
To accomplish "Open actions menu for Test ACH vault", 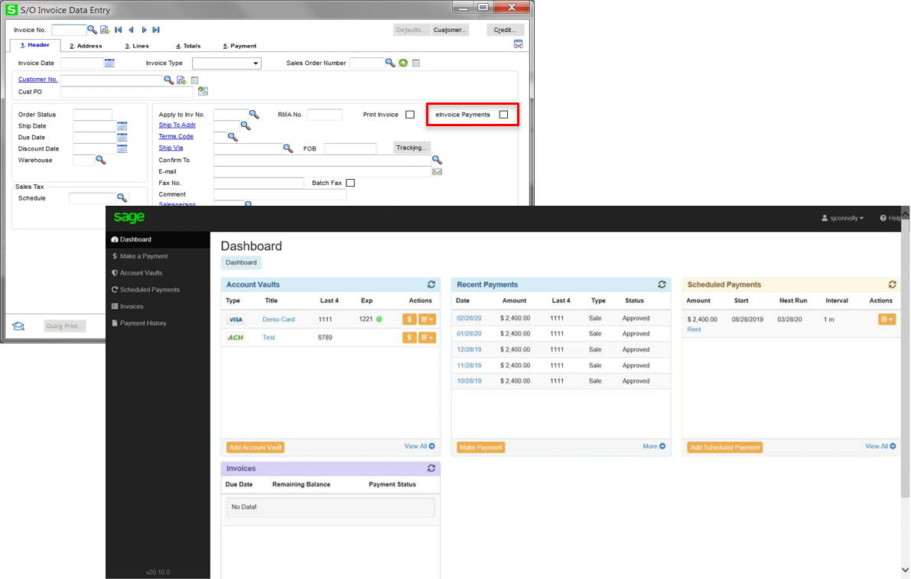I will pyautogui.click(x=427, y=337).
